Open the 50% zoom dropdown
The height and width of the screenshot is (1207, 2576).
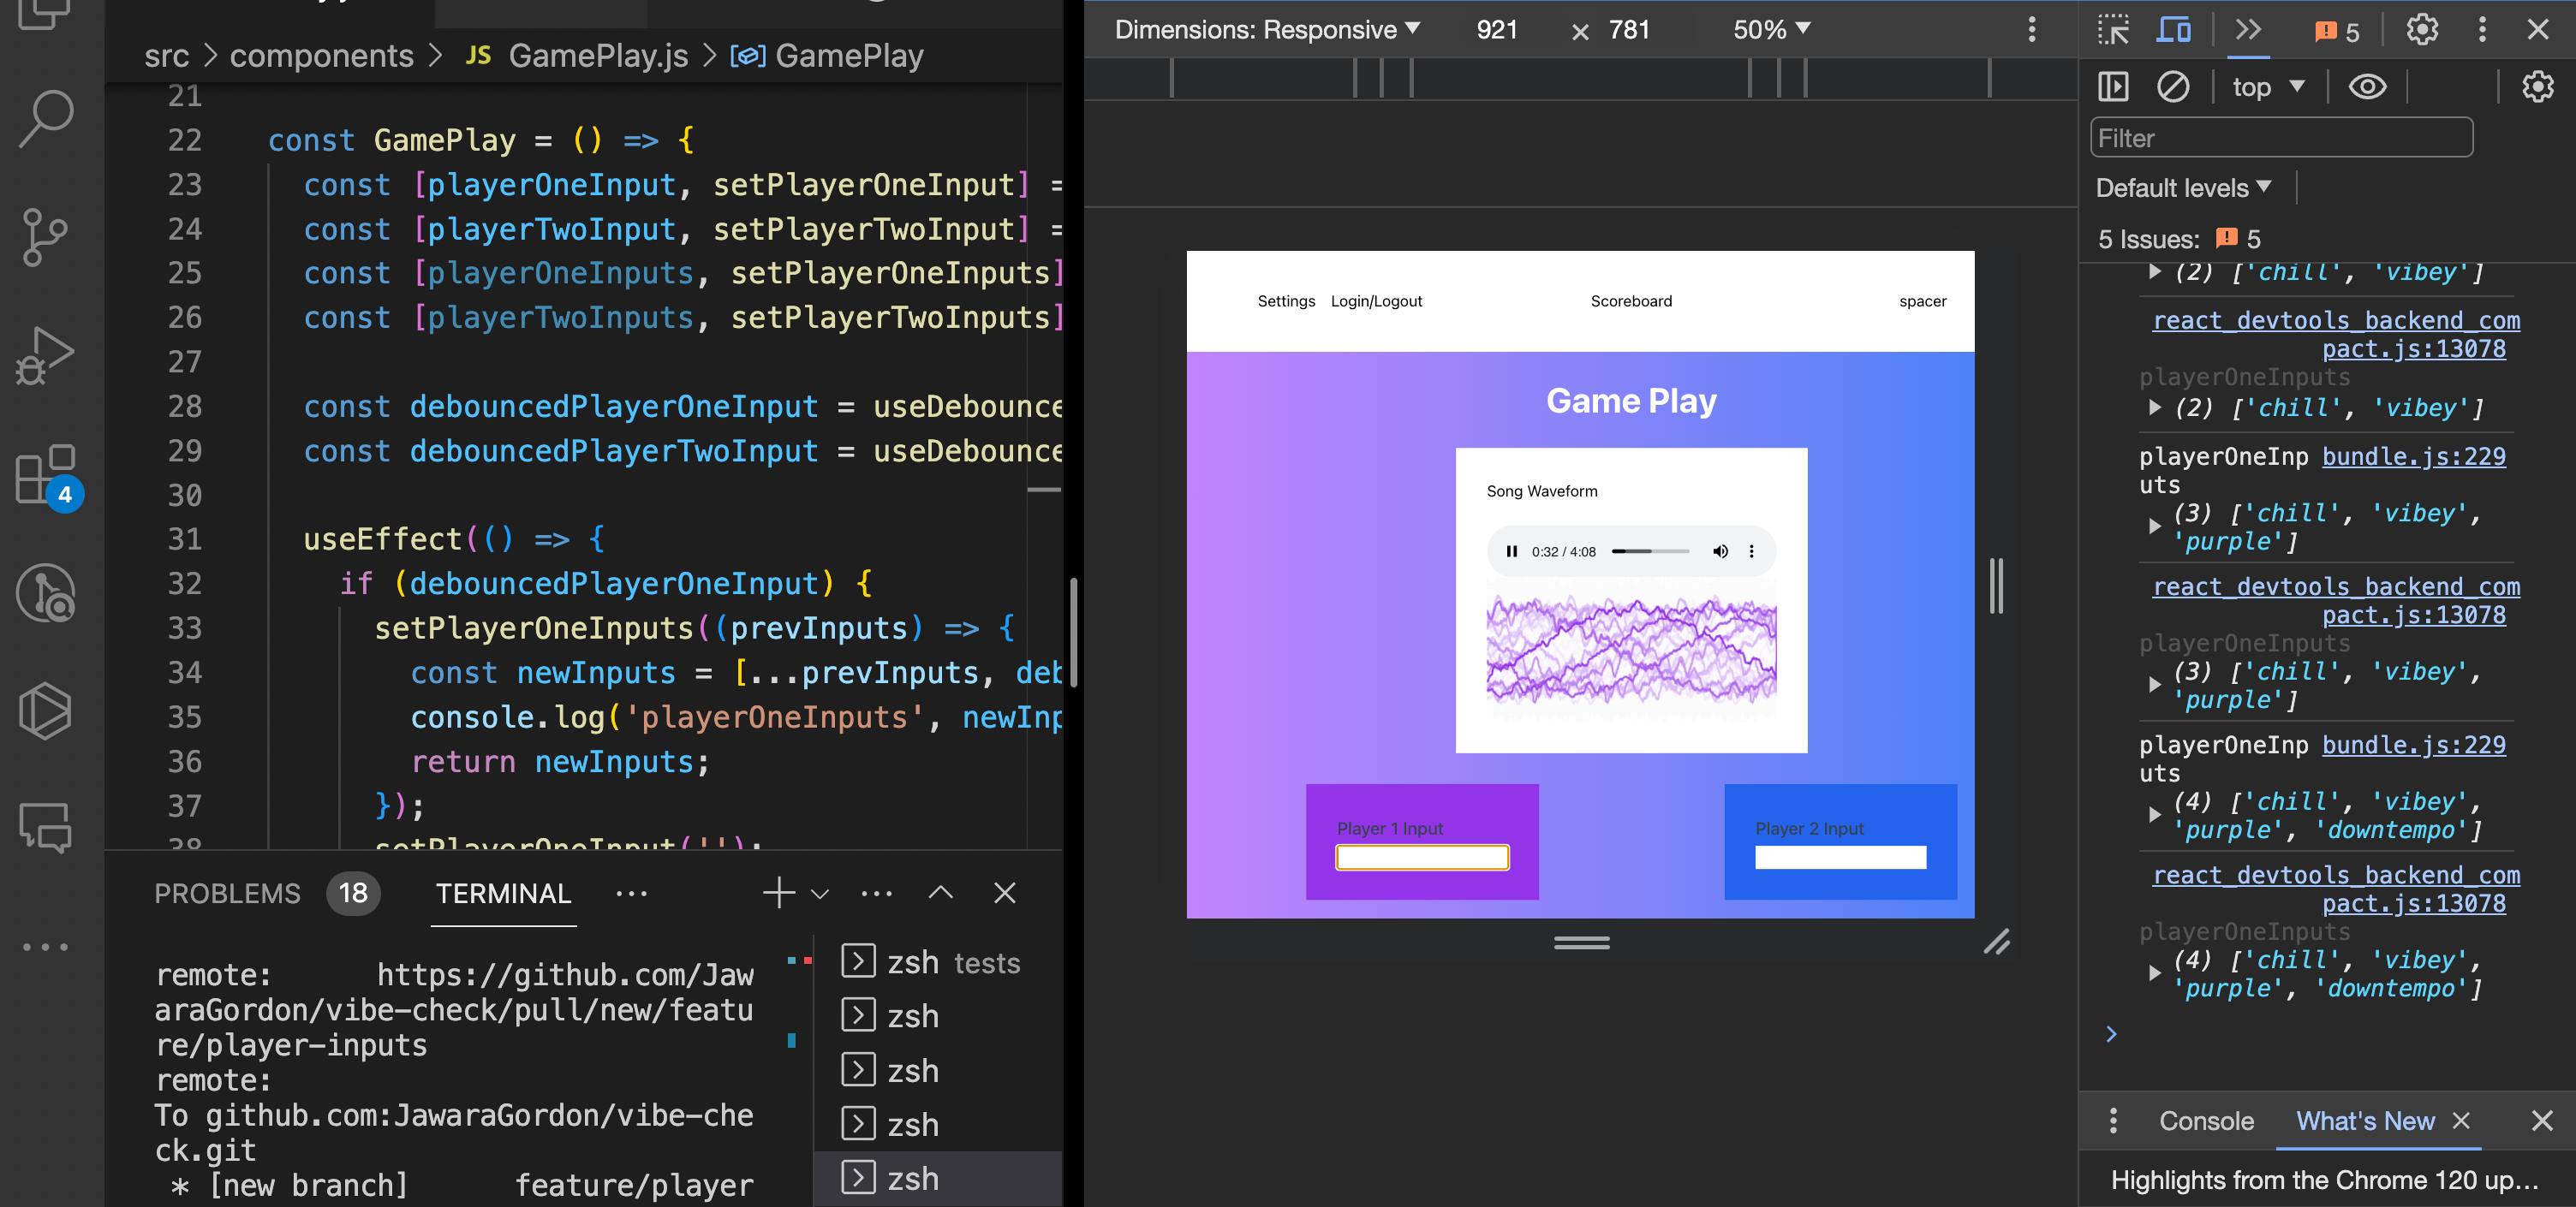(1771, 30)
